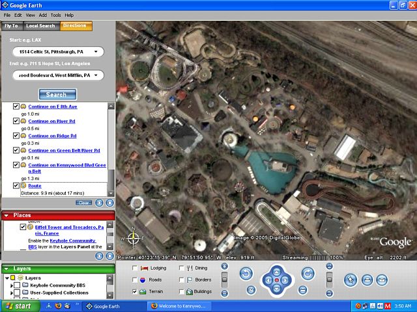The height and width of the screenshot is (312, 417).
Task: Check the User-Supplied Collections layer box
Action: point(17,292)
